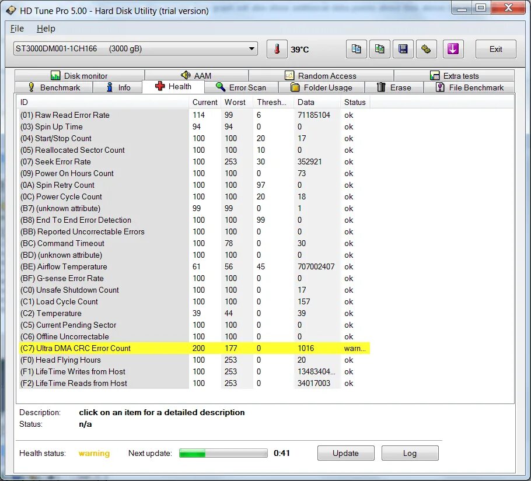Image resolution: width=531 pixels, height=481 pixels.
Task: Switch to the Error Scan tab
Action: pyautogui.click(x=241, y=87)
